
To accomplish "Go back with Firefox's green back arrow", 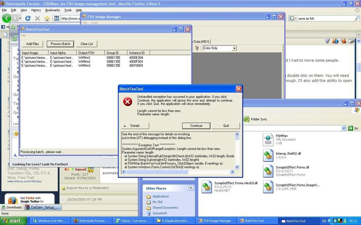I will tap(6, 18).
